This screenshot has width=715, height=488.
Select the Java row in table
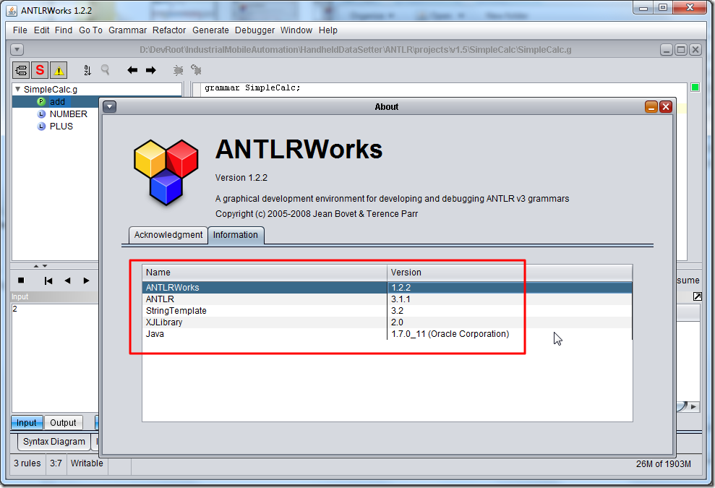tap(387, 334)
